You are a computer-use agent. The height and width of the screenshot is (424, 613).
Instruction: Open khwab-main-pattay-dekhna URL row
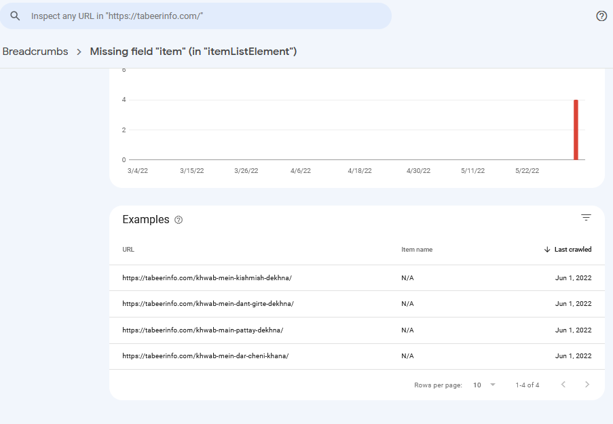click(x=202, y=330)
